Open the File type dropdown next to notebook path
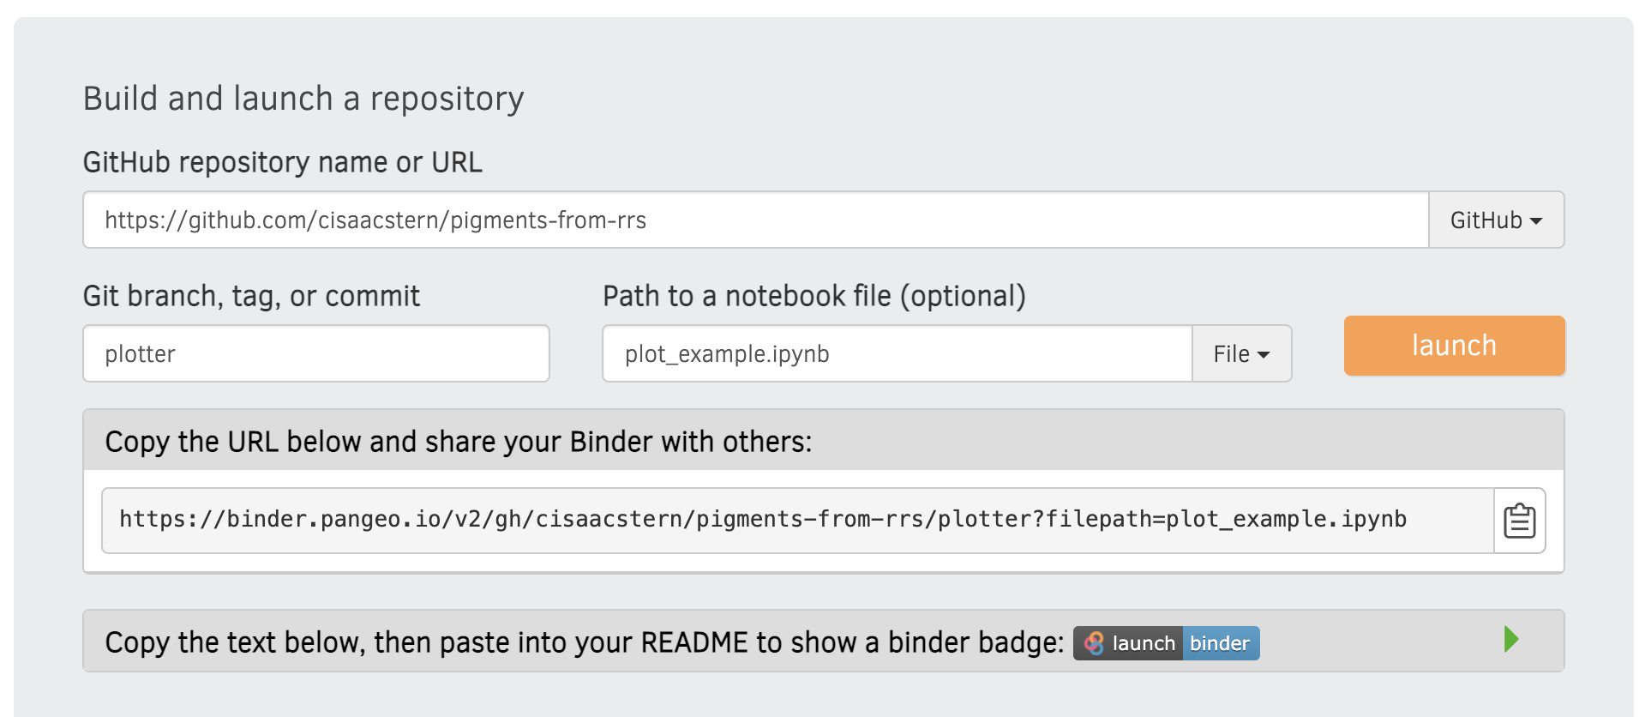1639x717 pixels. tap(1241, 353)
